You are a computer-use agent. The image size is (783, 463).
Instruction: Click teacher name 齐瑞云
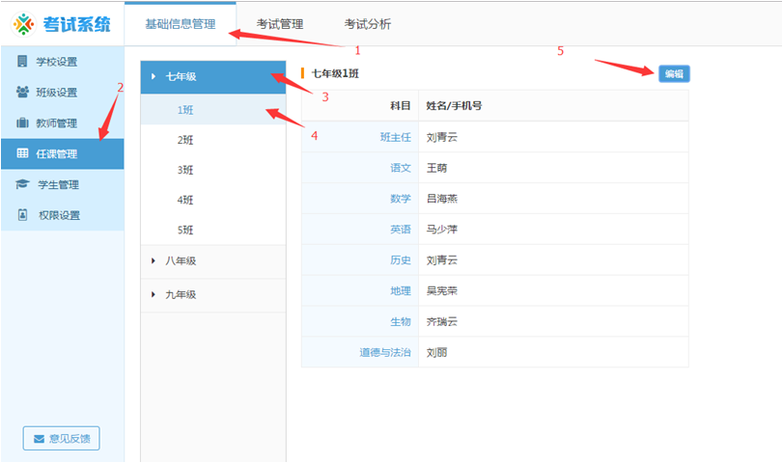click(x=441, y=322)
